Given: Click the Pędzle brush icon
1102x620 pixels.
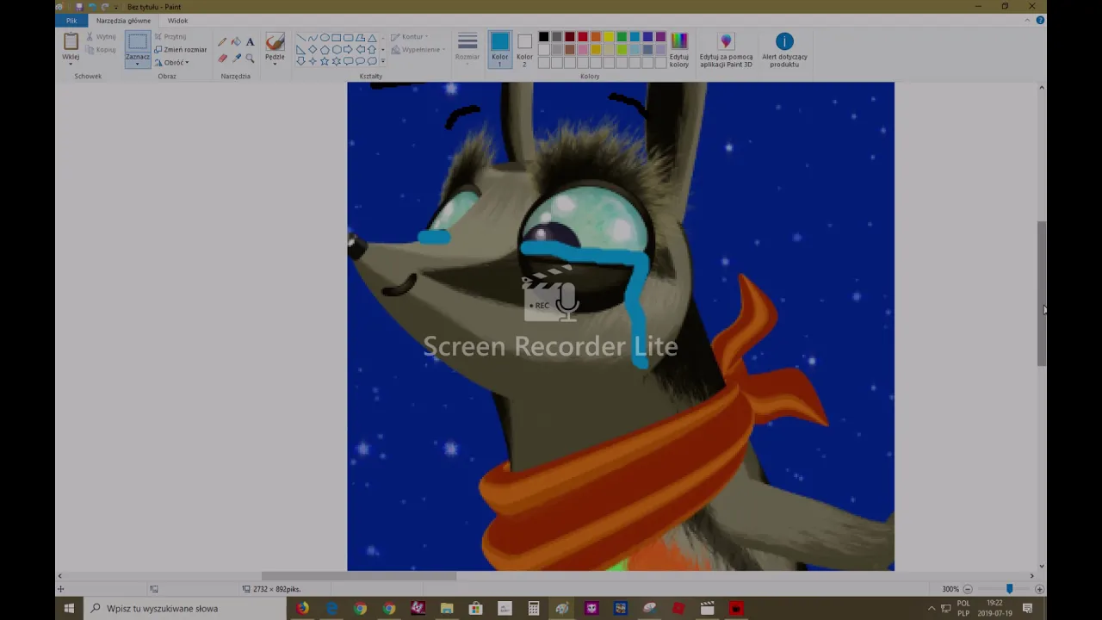Looking at the screenshot, I should (x=275, y=41).
